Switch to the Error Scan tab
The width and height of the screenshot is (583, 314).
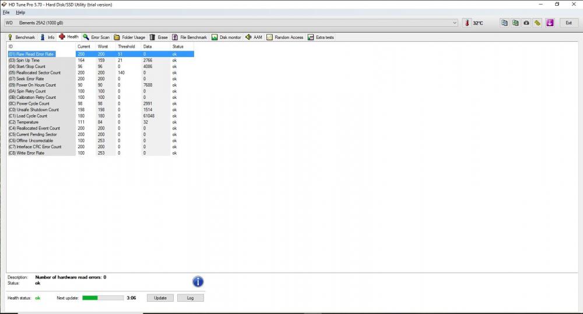click(x=96, y=37)
